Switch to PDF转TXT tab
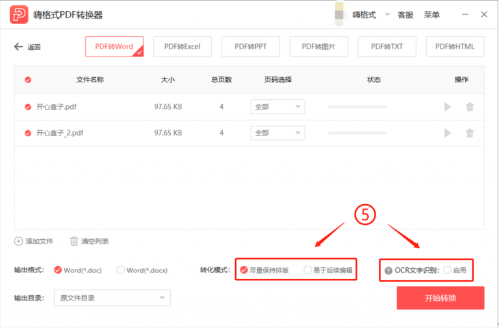The width and height of the screenshot is (499, 330). (387, 47)
